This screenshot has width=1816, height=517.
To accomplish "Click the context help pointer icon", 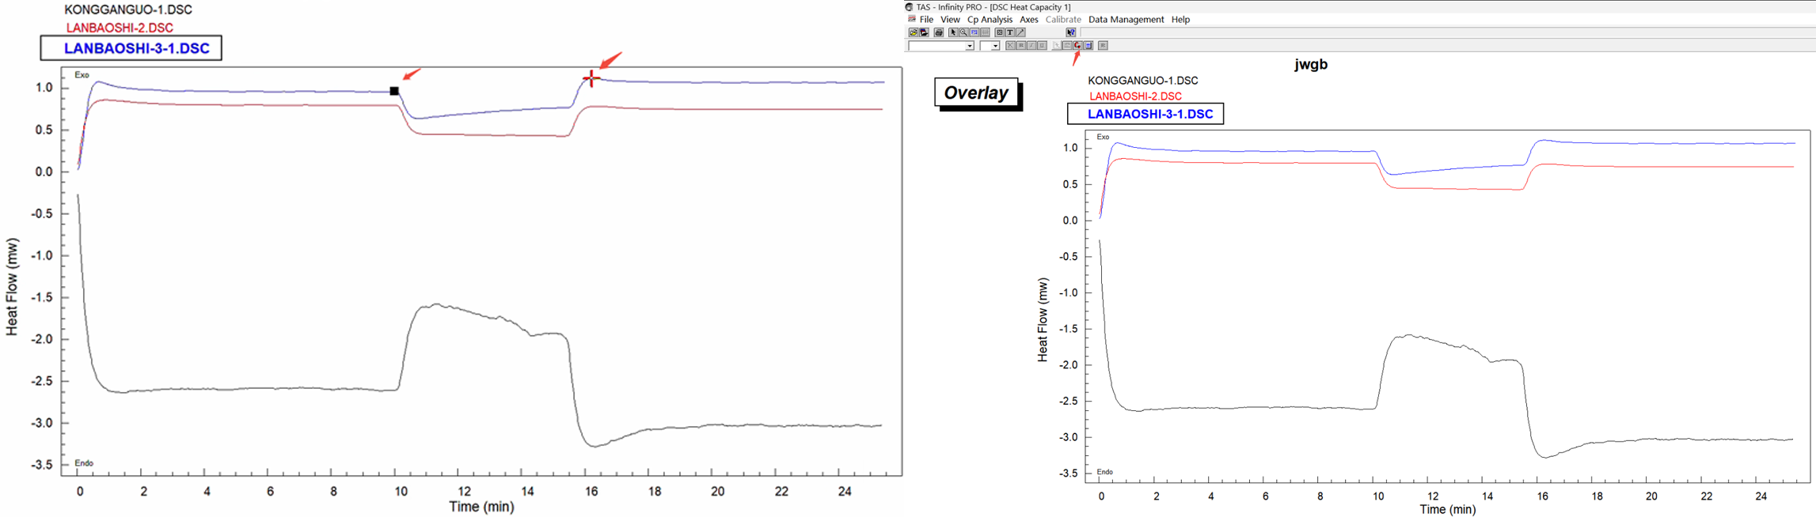I will [1071, 32].
